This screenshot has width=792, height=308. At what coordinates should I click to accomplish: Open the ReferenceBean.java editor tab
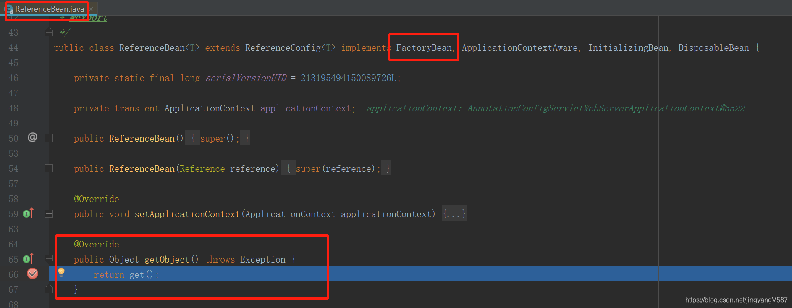point(50,9)
